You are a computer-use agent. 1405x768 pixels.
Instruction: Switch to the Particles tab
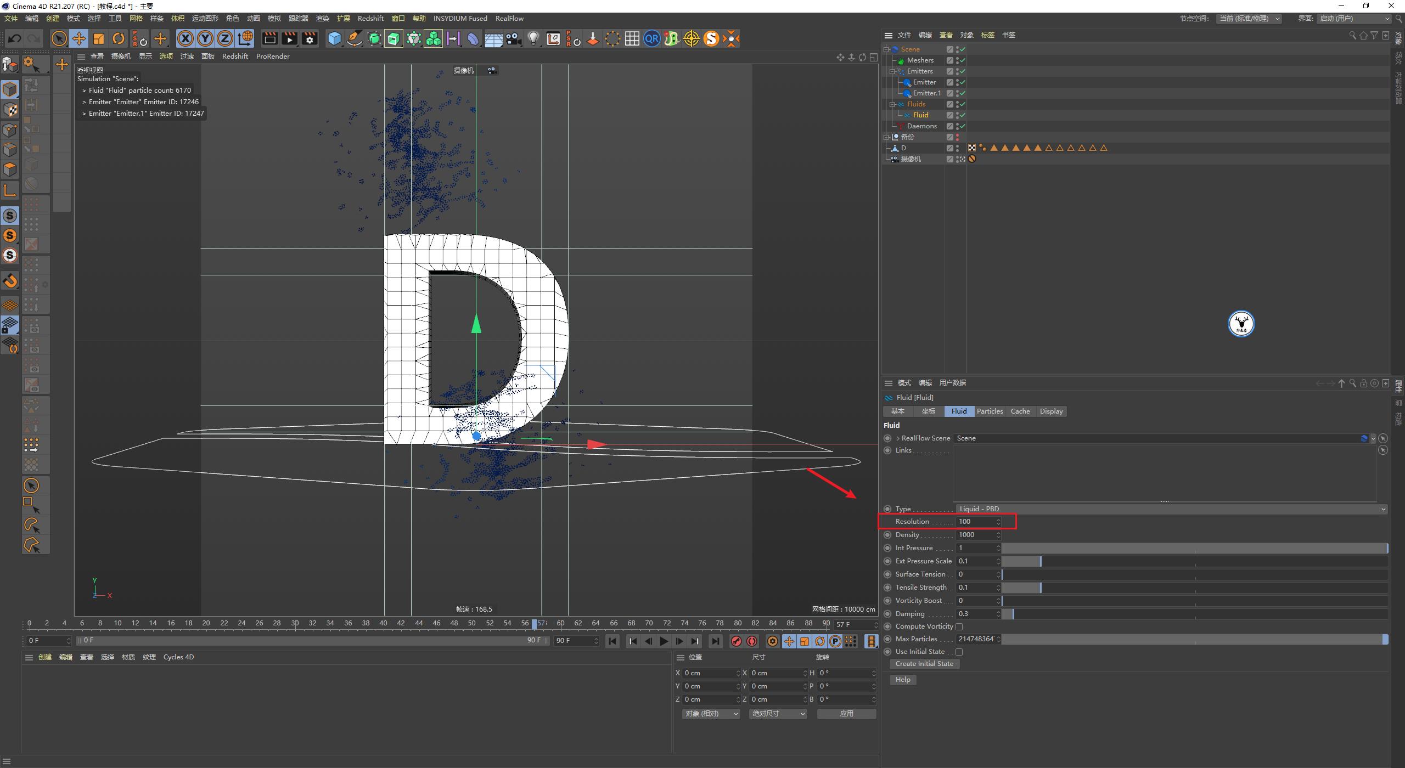[990, 411]
